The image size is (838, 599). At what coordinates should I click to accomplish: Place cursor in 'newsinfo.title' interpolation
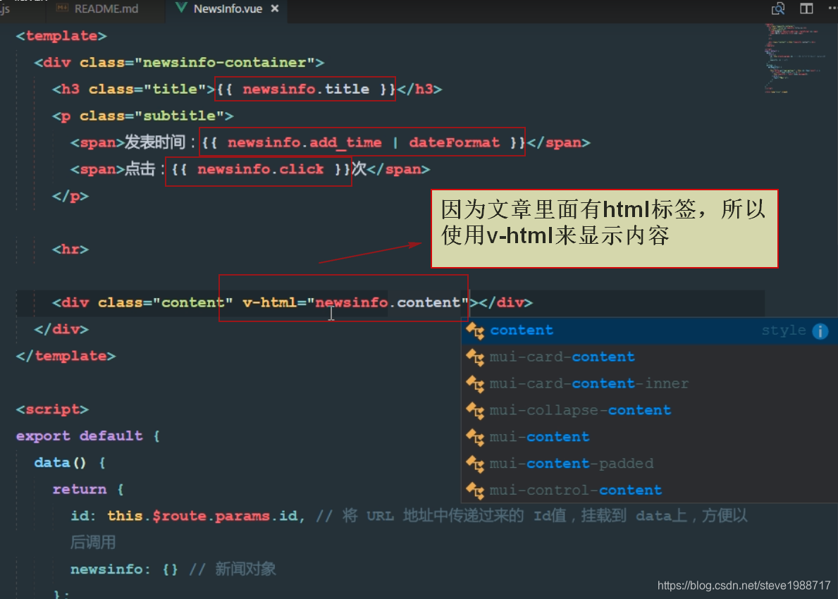click(x=306, y=89)
